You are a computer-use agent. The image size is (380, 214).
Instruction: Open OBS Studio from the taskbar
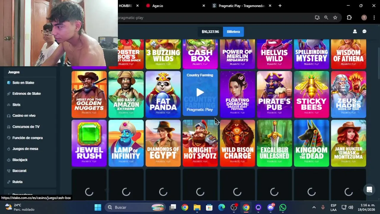pyautogui.click(x=234, y=207)
